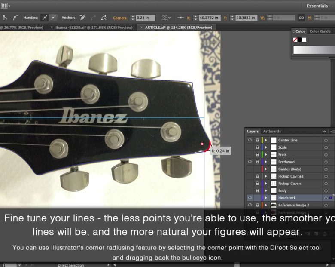Expand the Guides (Body) layer contents
Viewport: 335px width, 267px height.
pyautogui.click(x=266, y=169)
